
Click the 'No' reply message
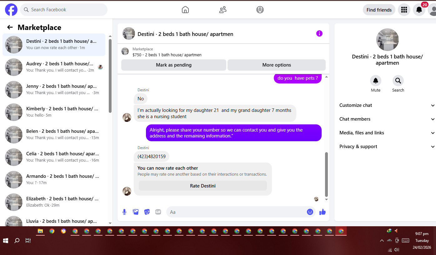tap(141, 99)
